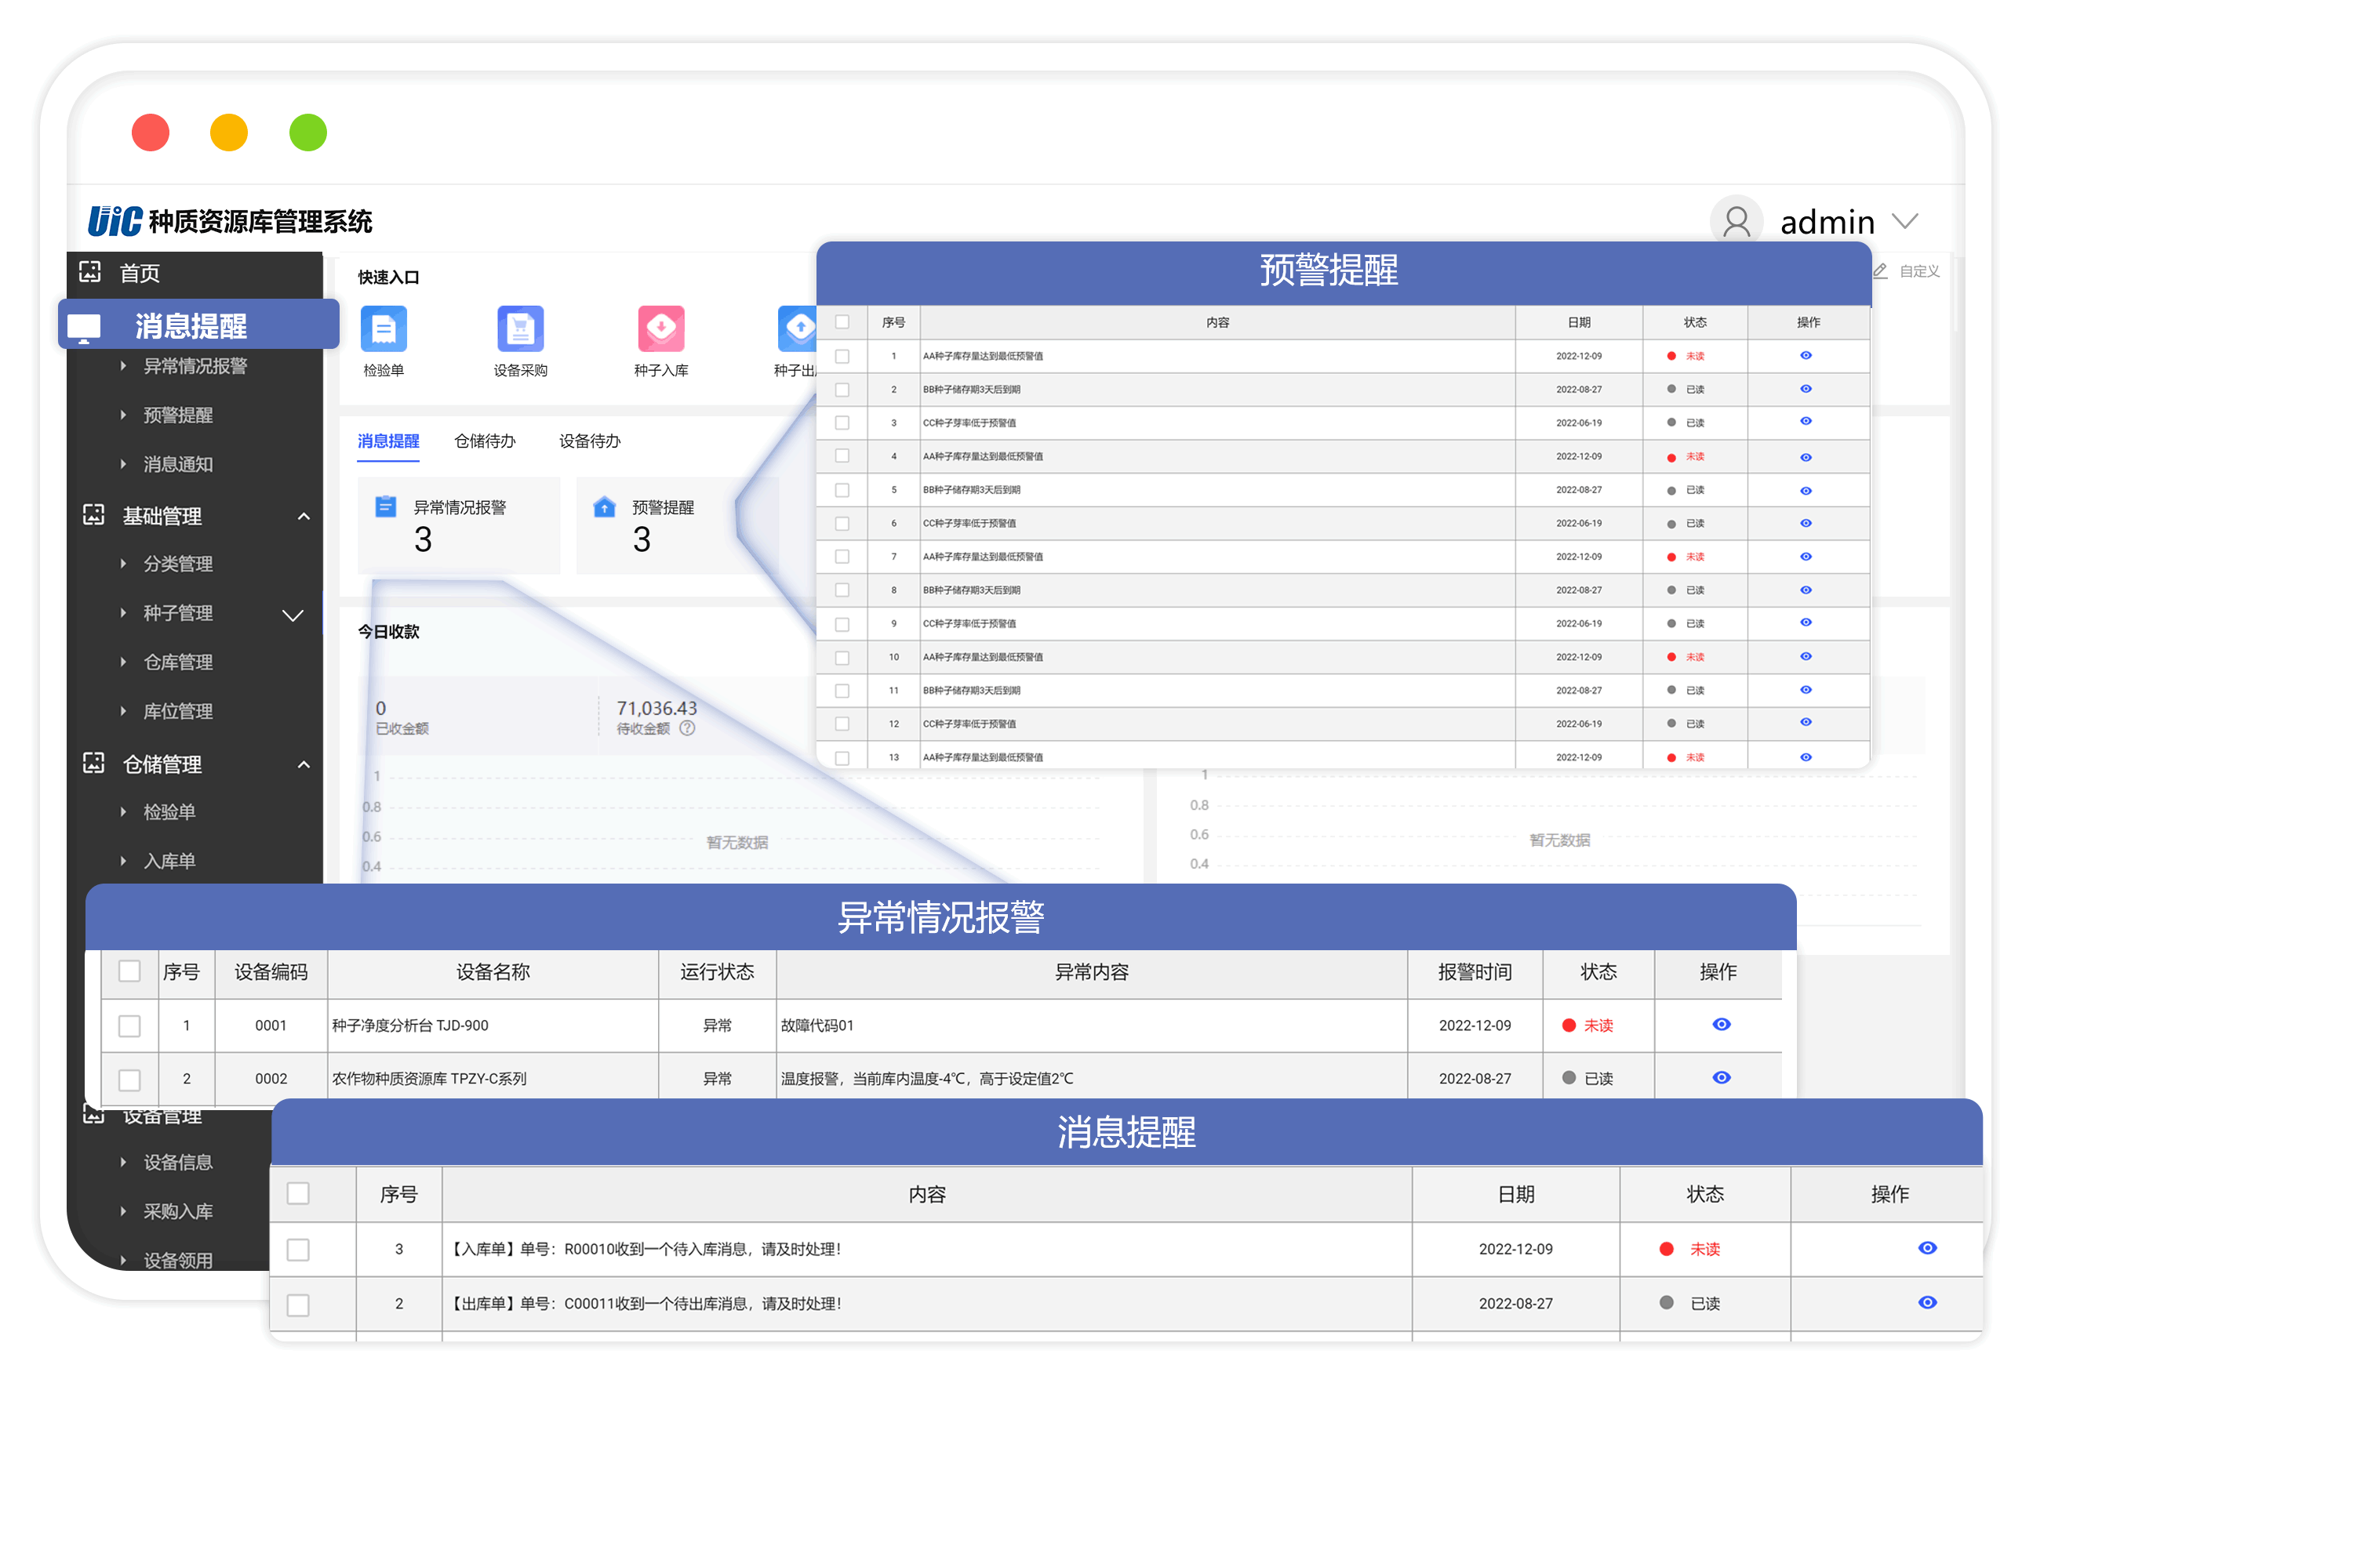
Task: Check the 入库单 R00010 message checkbox
Action: point(297,1249)
